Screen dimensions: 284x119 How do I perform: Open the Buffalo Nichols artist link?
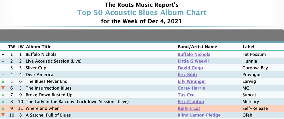pyautogui.click(x=194, y=54)
